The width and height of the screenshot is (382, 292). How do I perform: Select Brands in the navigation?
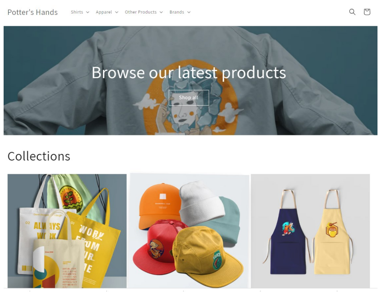coord(177,12)
